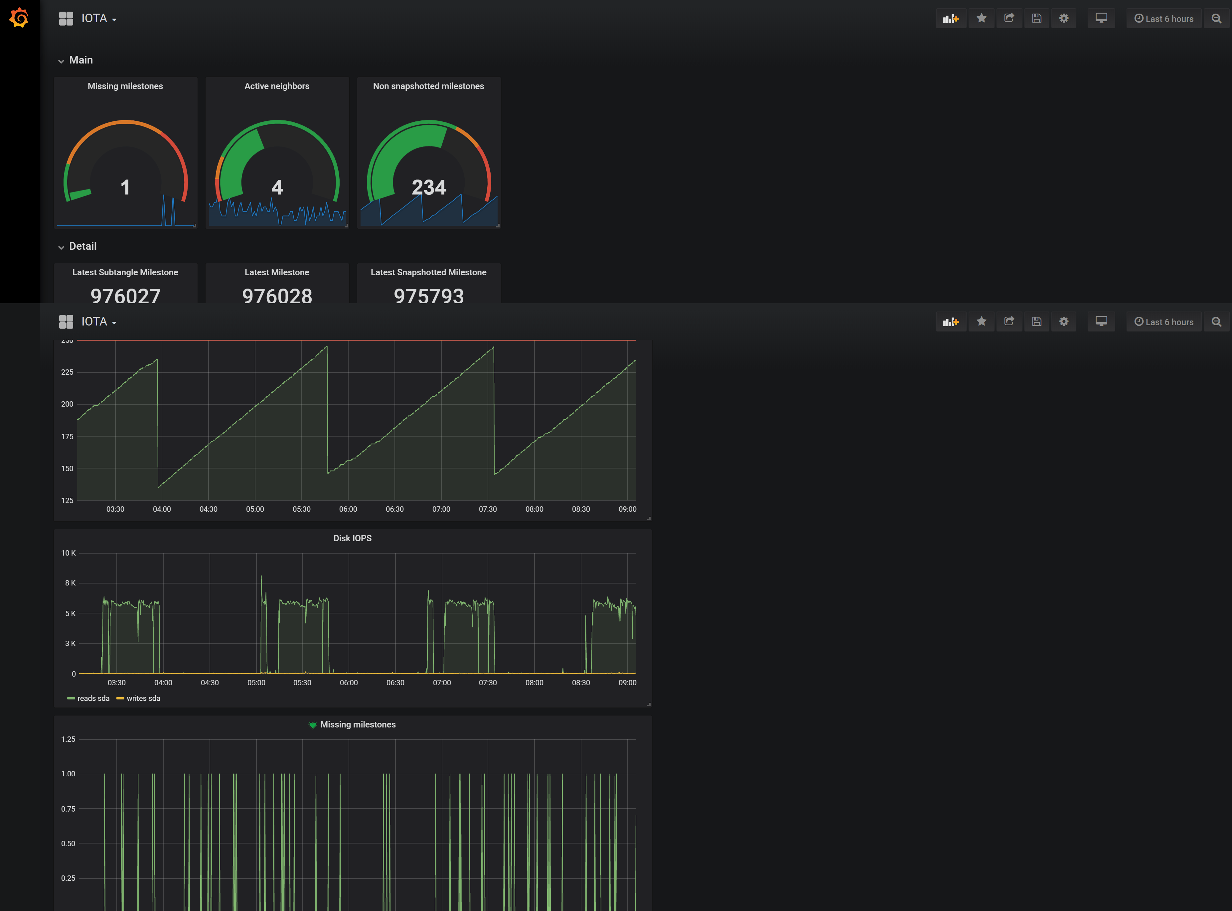Image resolution: width=1232 pixels, height=911 pixels.
Task: Add a panel using the top header's chart-plus icon
Action: 951,19
